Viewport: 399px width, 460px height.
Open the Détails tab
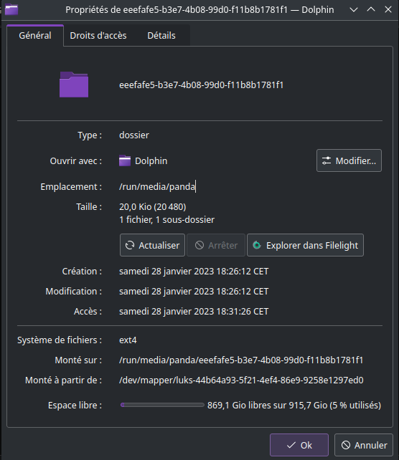[x=161, y=36]
